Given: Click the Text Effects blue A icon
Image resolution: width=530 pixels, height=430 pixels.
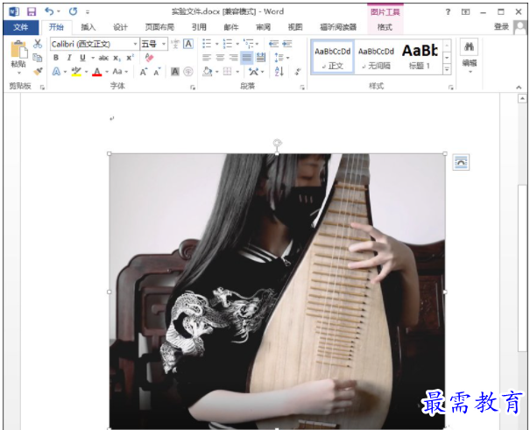Looking at the screenshot, I should pyautogui.click(x=56, y=72).
